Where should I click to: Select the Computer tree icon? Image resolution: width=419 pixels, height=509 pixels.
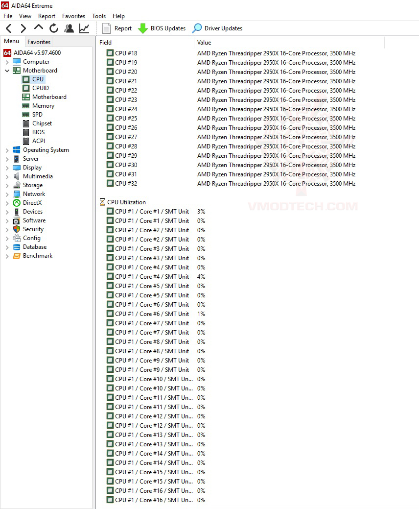pos(17,62)
